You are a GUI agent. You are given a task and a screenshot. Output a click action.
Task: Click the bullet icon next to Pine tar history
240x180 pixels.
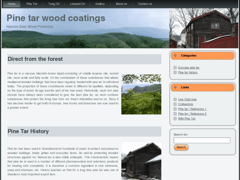click(x=175, y=72)
